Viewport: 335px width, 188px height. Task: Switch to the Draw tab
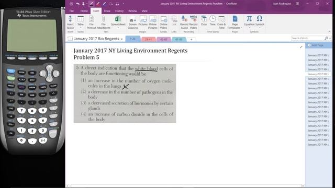(107, 11)
